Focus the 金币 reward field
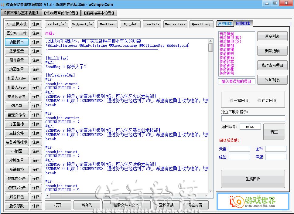The width and height of the screenshot is (294, 214). click(x=276, y=149)
